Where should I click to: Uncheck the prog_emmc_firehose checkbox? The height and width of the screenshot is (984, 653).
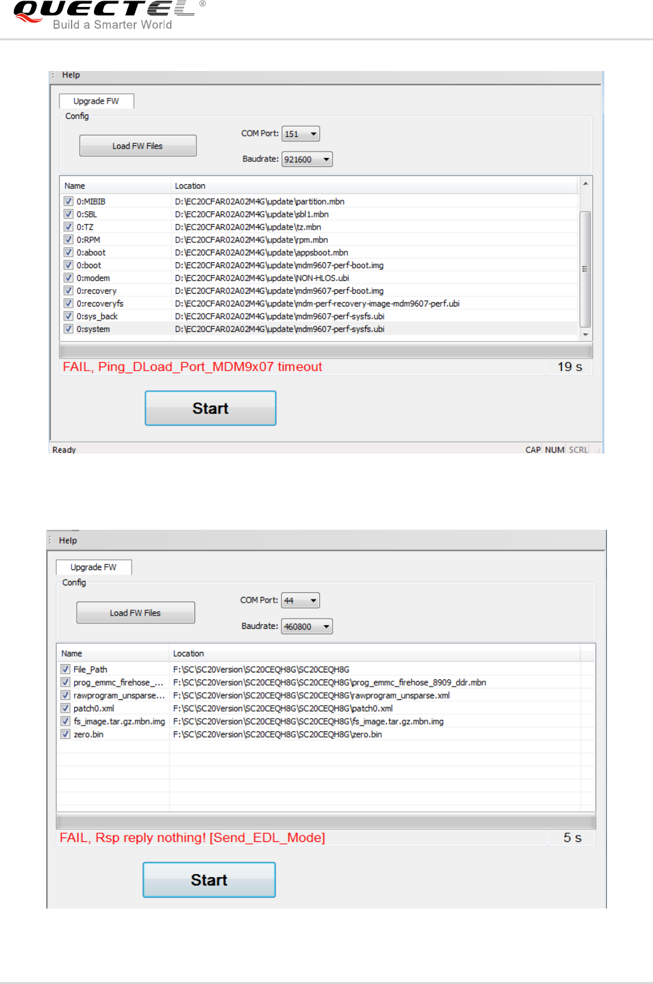(65, 682)
